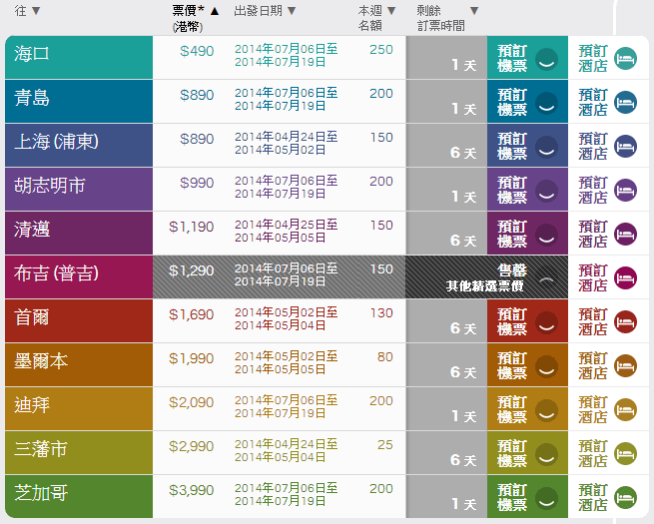Book flight ticket to 墨爾本
Image resolution: width=654 pixels, height=524 pixels.
[x=512, y=365]
